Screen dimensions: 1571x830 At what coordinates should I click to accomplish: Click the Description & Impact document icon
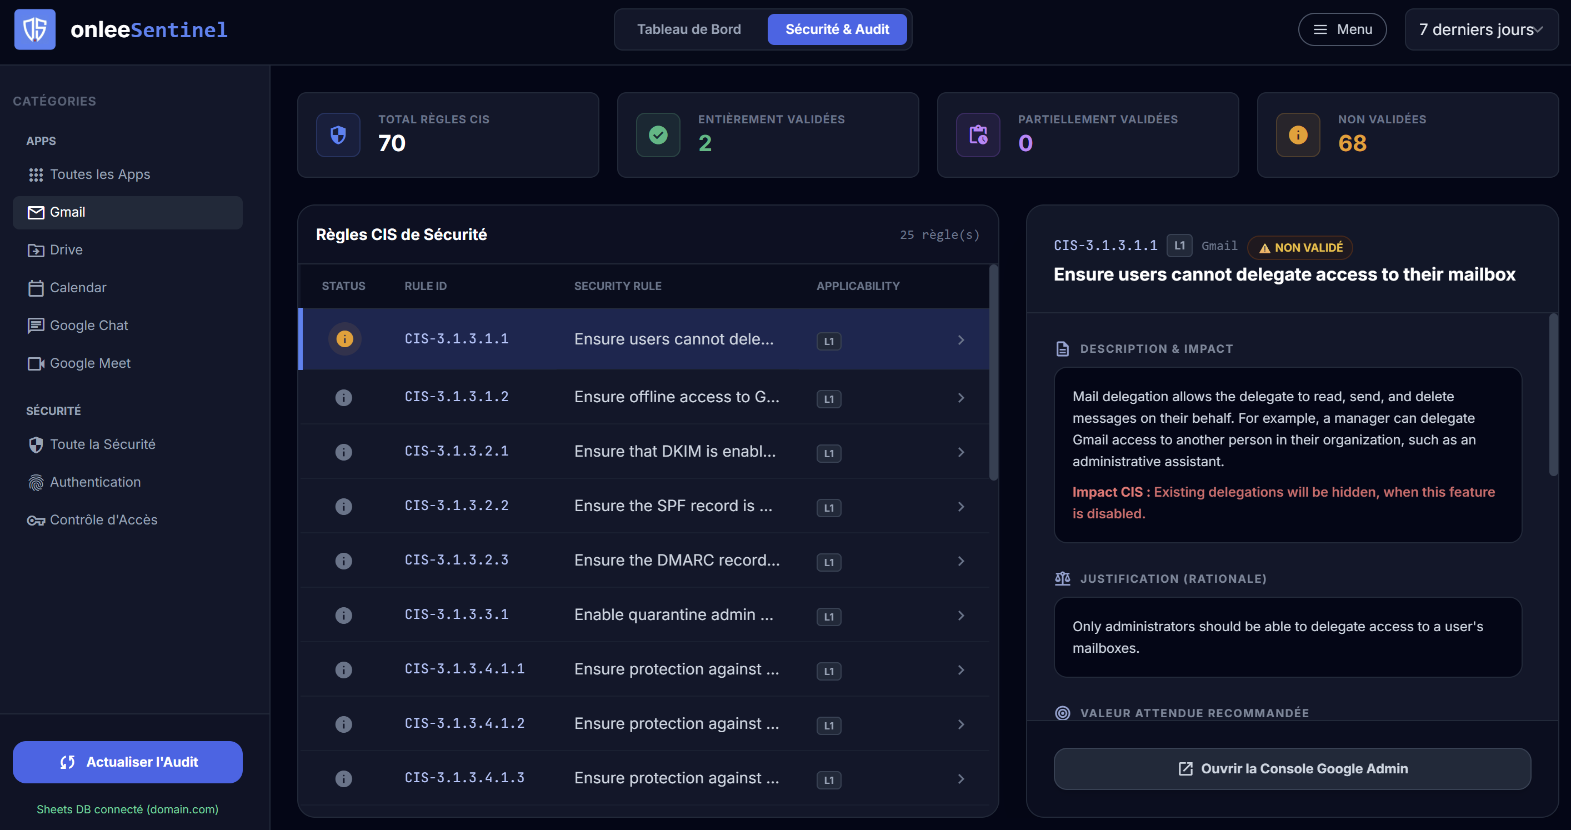tap(1062, 349)
